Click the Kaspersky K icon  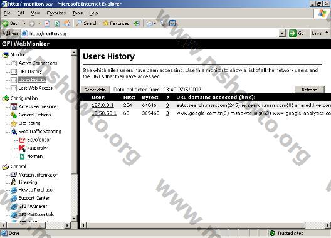(22, 148)
